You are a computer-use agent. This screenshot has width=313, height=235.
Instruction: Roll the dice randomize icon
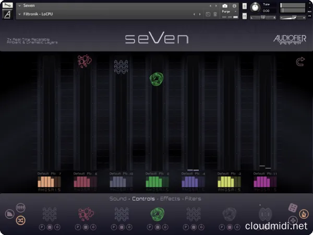(293, 208)
